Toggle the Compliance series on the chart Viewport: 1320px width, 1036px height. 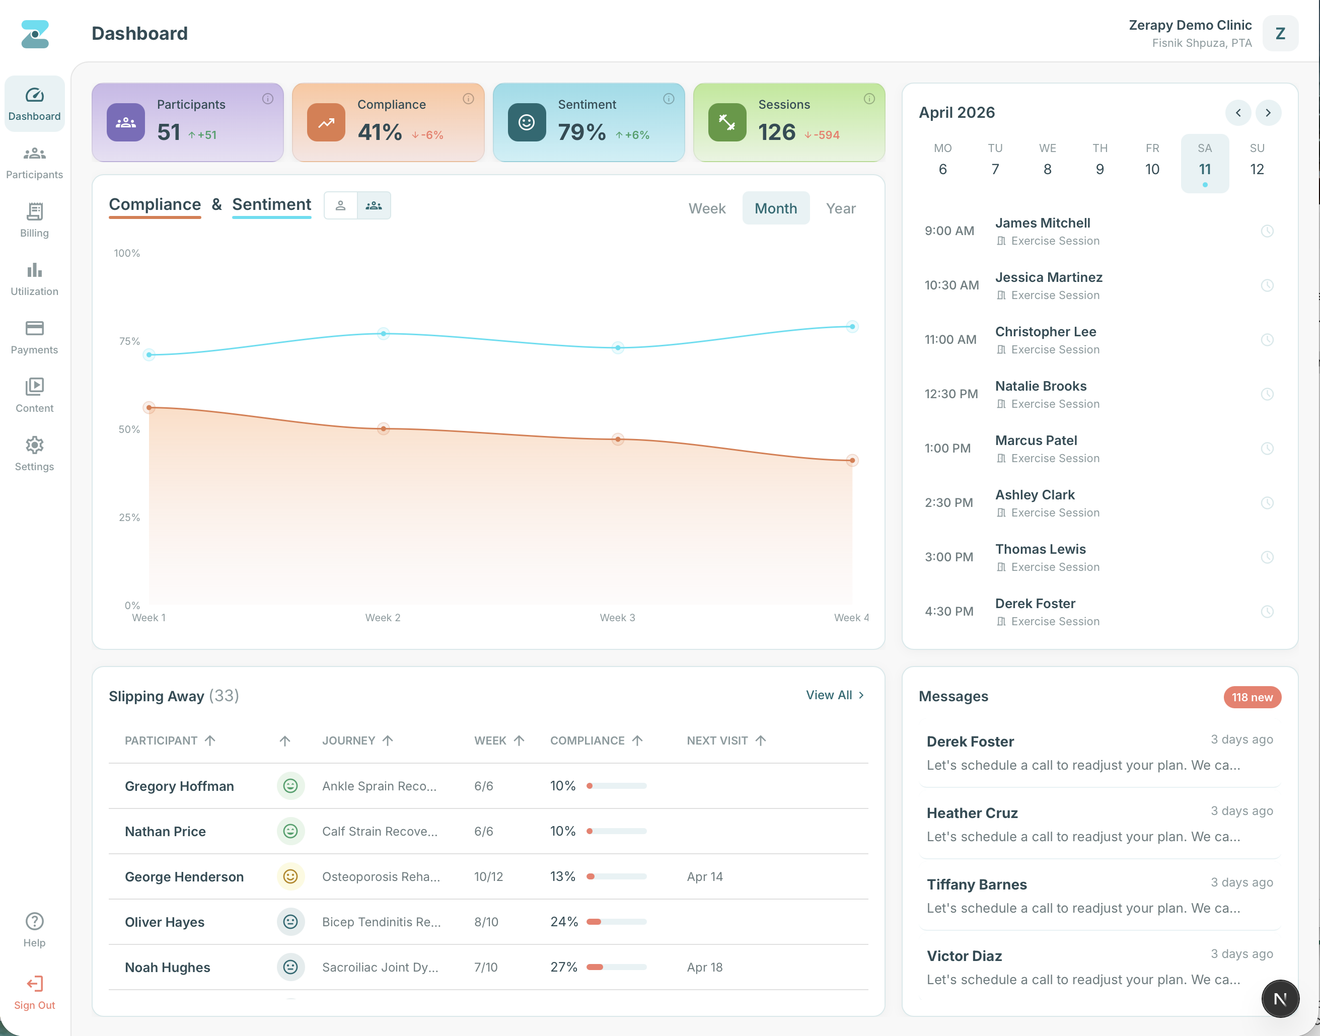(x=155, y=204)
